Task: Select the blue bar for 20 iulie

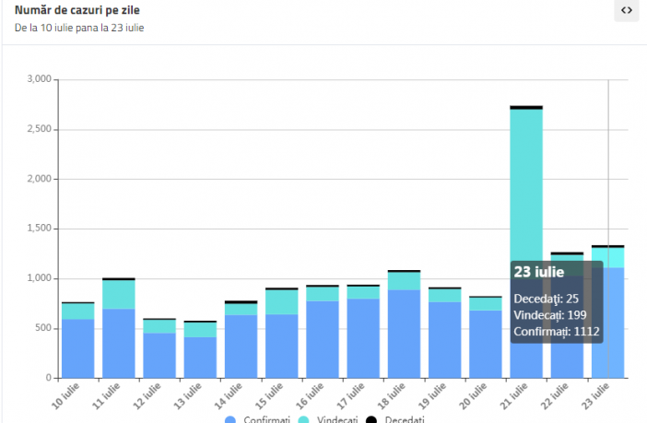Action: point(485,344)
